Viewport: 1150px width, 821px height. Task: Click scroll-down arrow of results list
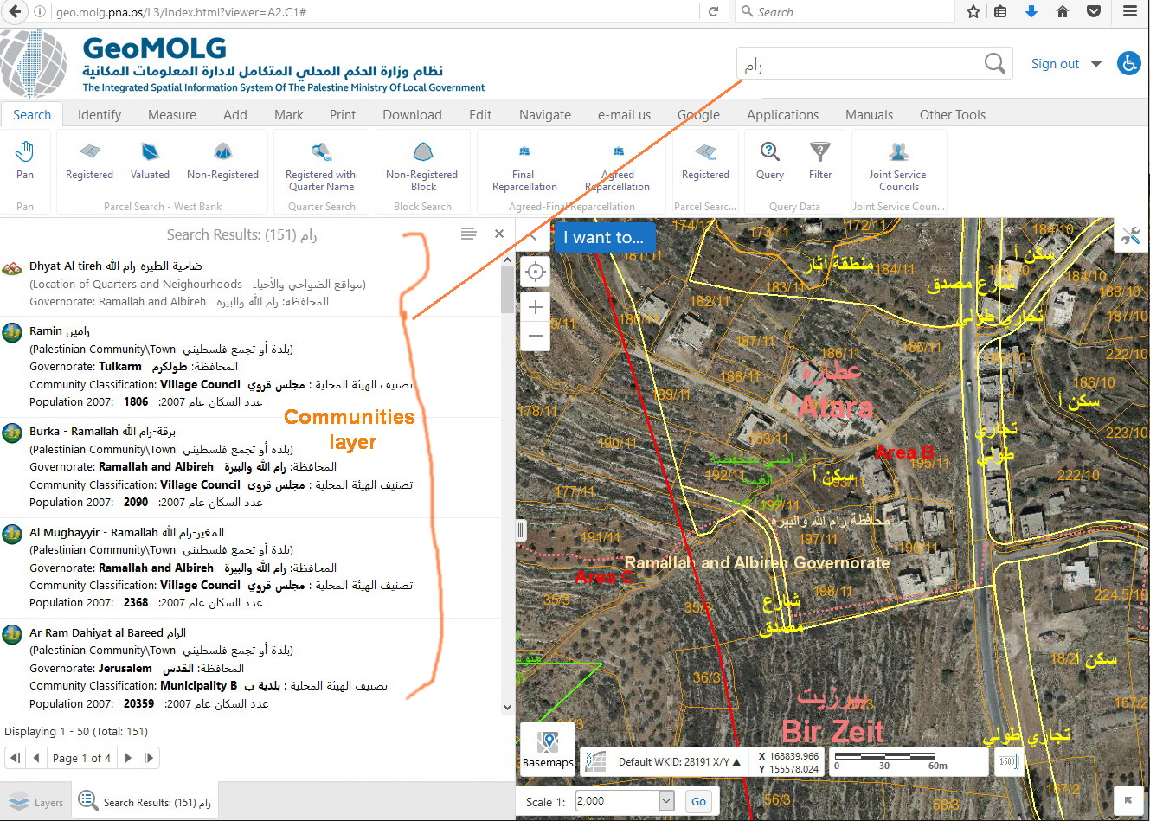click(x=508, y=707)
